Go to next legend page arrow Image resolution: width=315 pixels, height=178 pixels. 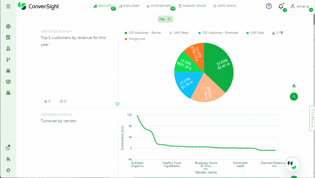pos(282,33)
